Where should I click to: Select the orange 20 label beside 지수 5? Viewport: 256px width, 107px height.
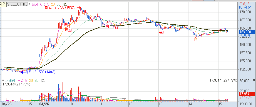tap(53, 4)
